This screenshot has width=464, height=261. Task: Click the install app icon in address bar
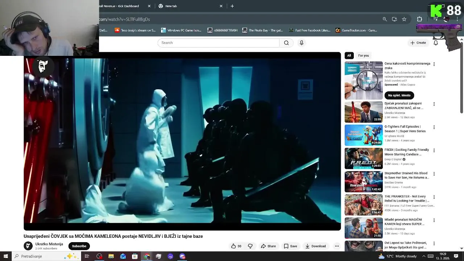tap(394, 19)
